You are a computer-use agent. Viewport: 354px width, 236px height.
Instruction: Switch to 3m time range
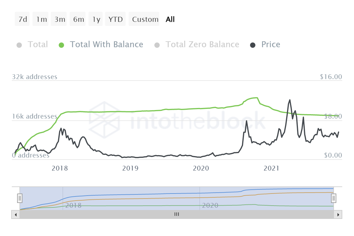point(60,19)
